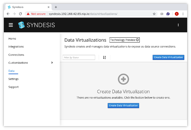Click the Data Virtualizations page heading

coord(85,40)
